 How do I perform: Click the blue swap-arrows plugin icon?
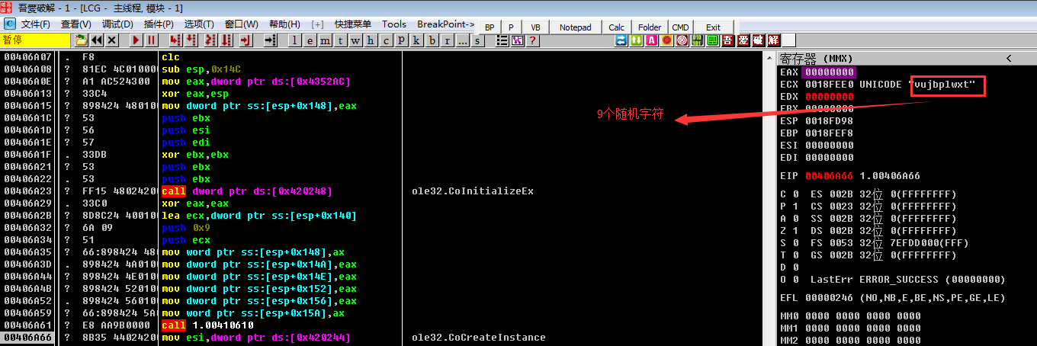click(x=621, y=40)
